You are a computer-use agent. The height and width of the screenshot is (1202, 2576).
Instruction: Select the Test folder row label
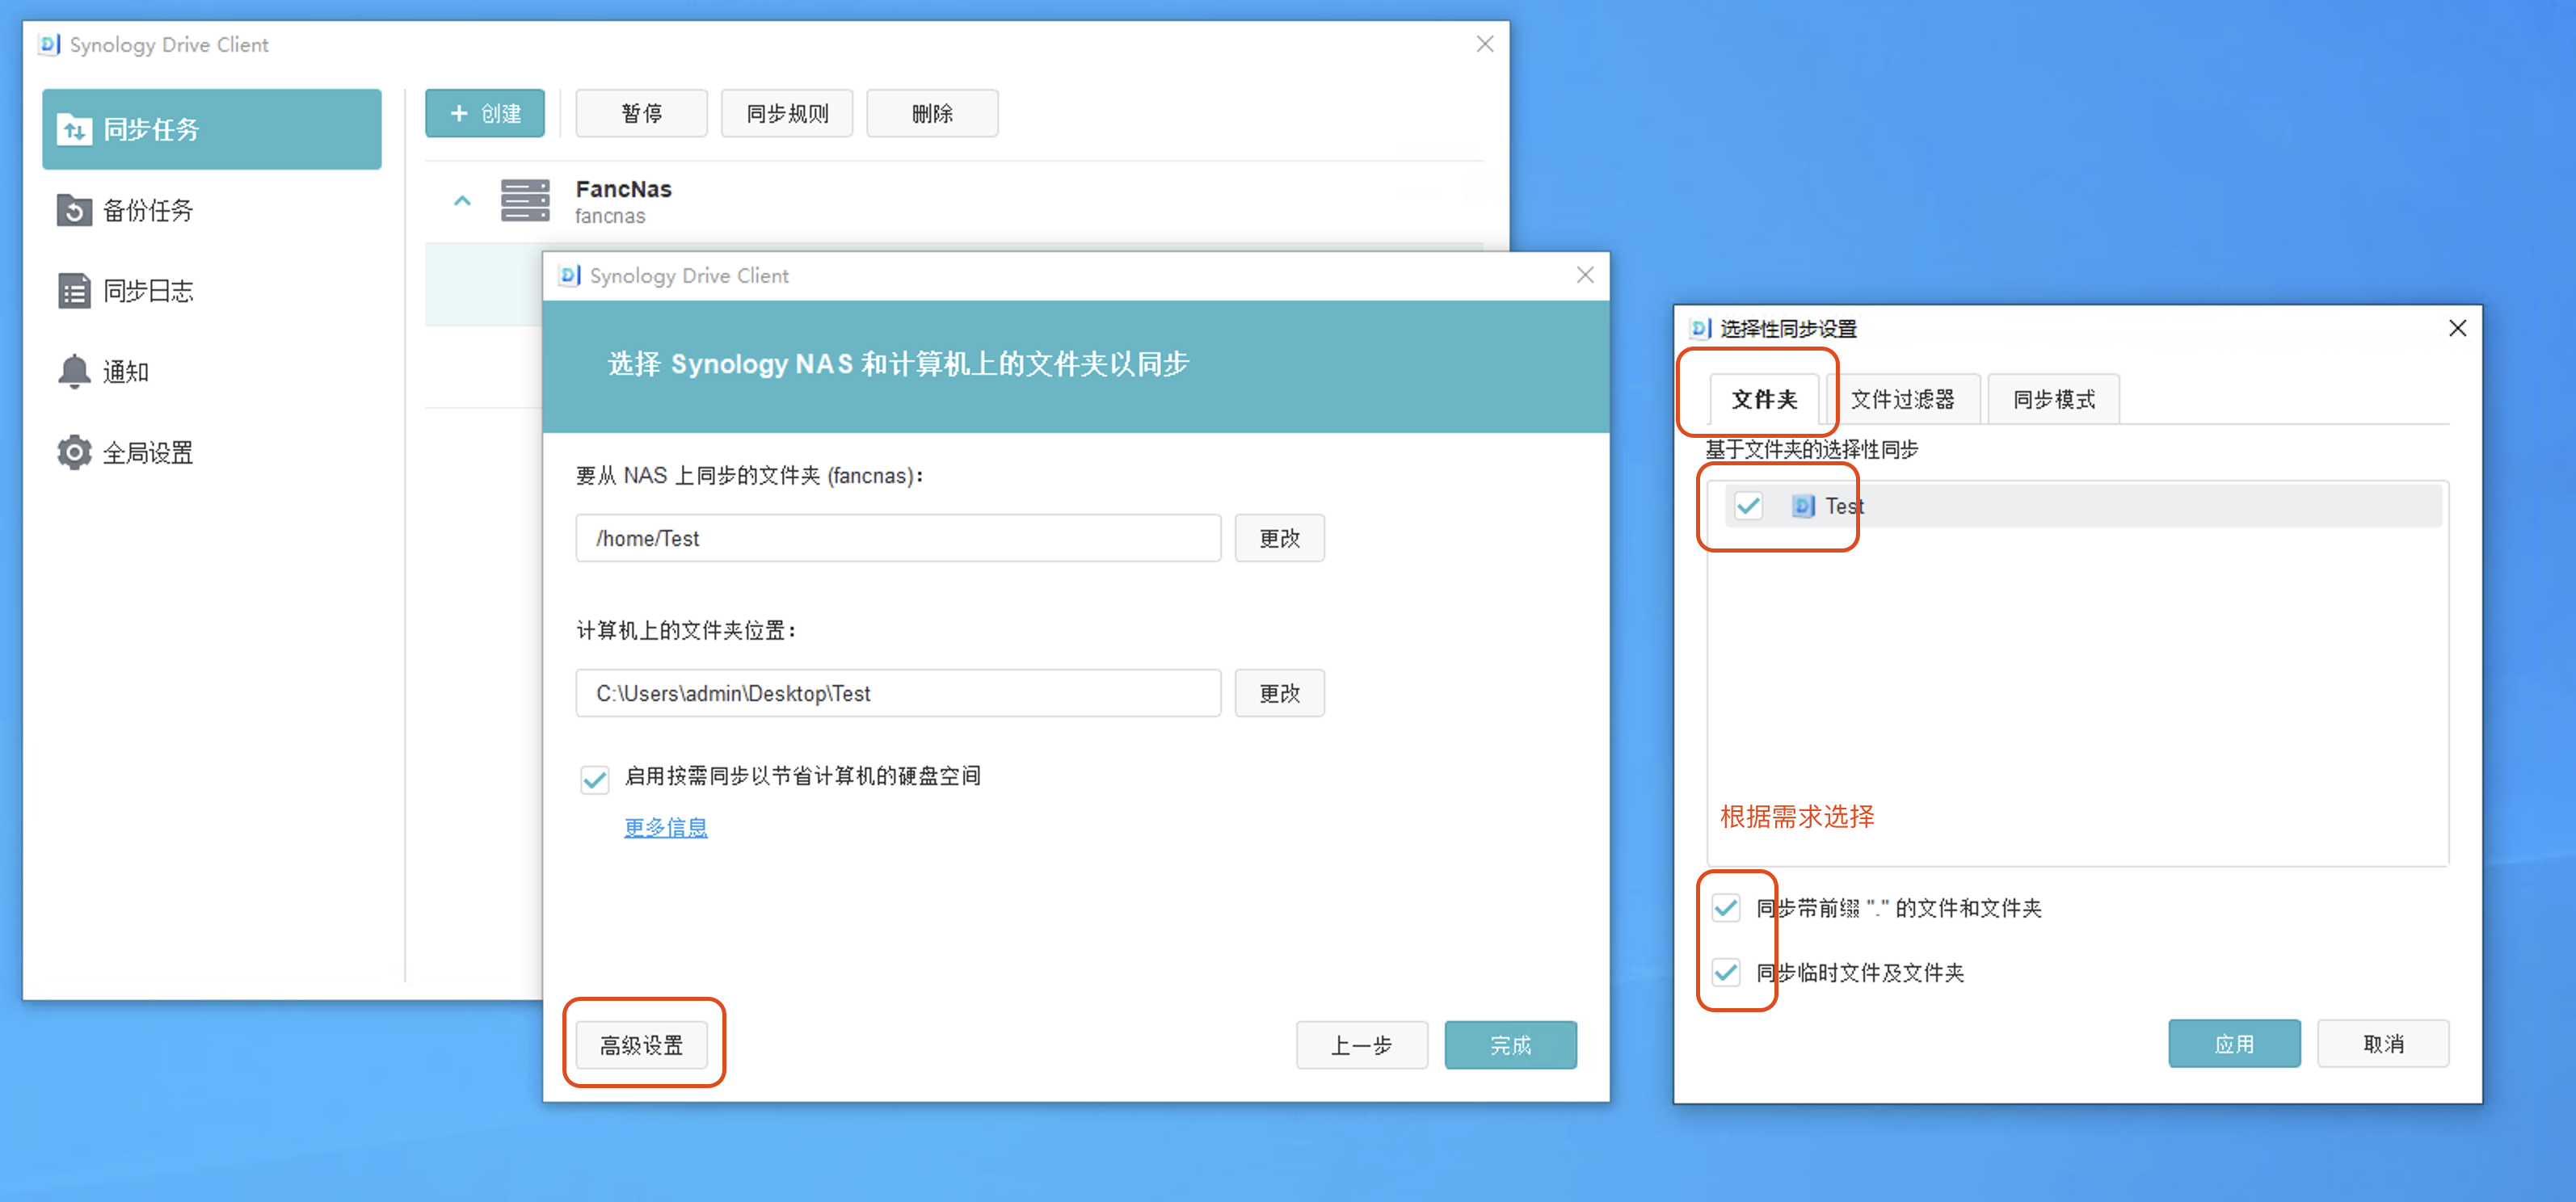tap(1844, 506)
